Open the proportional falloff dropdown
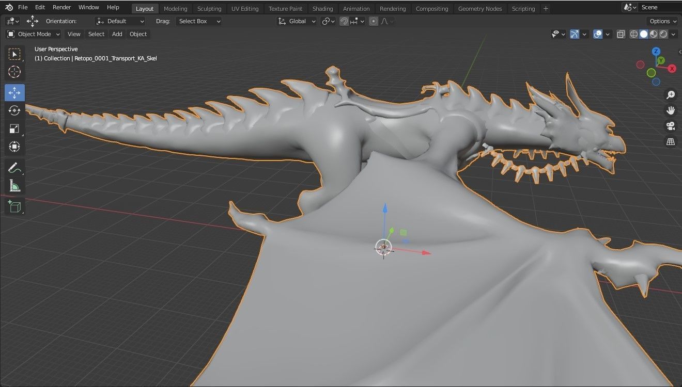The height and width of the screenshot is (387, 682). (388, 21)
